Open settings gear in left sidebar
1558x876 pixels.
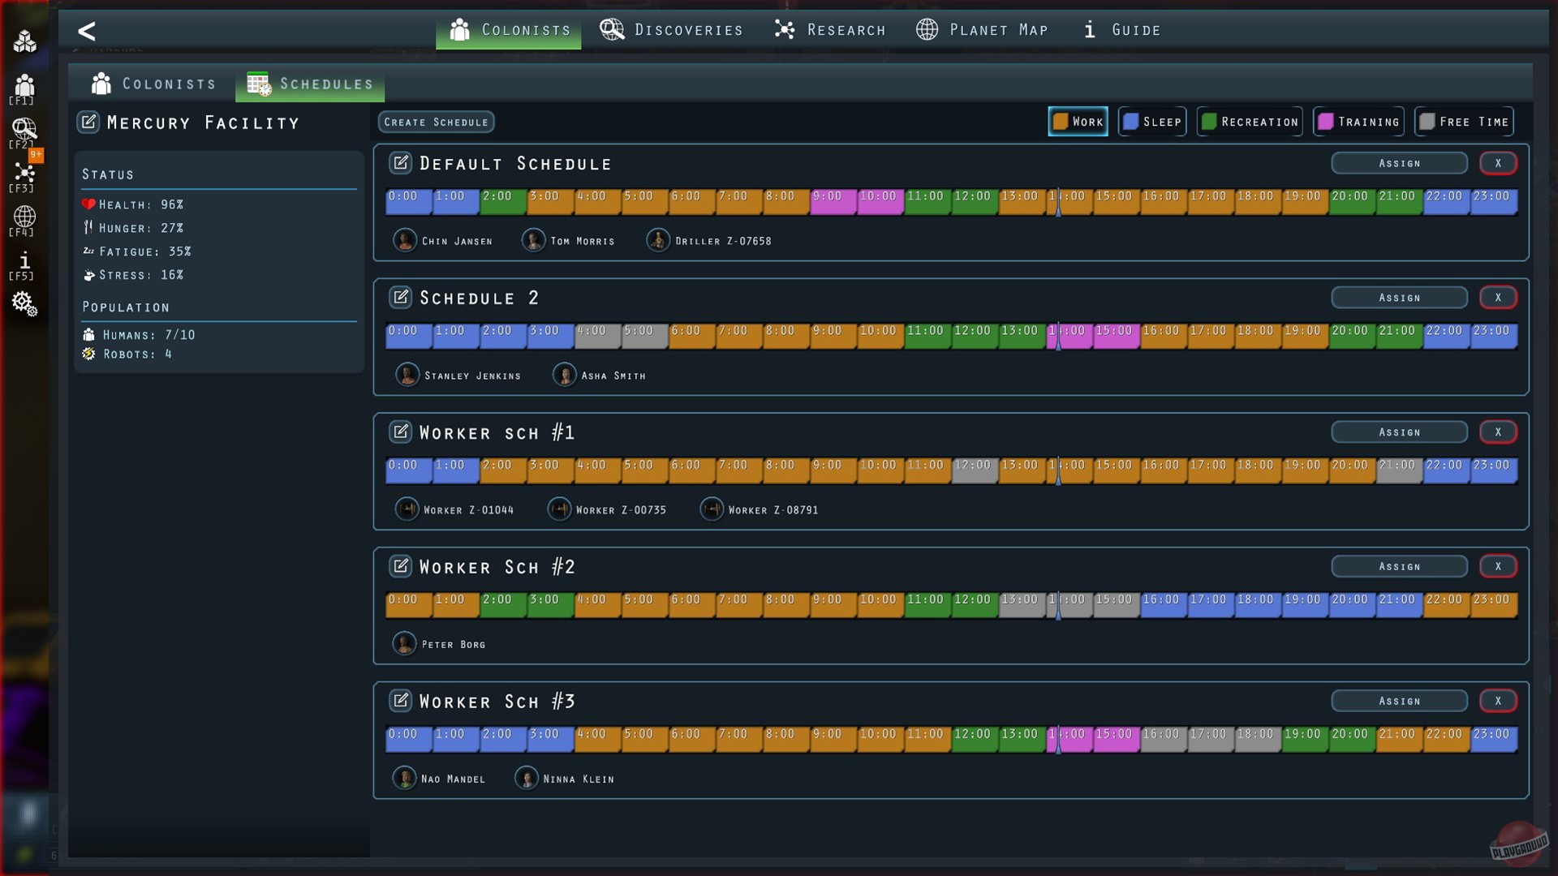(x=24, y=303)
